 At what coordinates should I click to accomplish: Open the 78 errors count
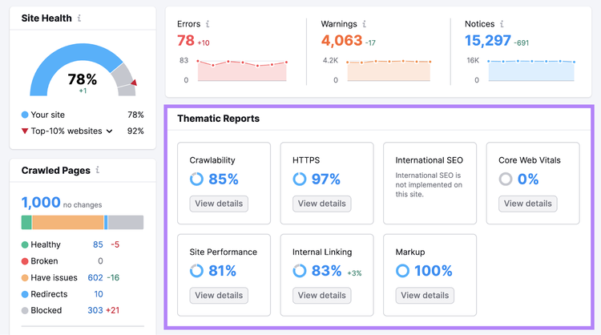(186, 41)
